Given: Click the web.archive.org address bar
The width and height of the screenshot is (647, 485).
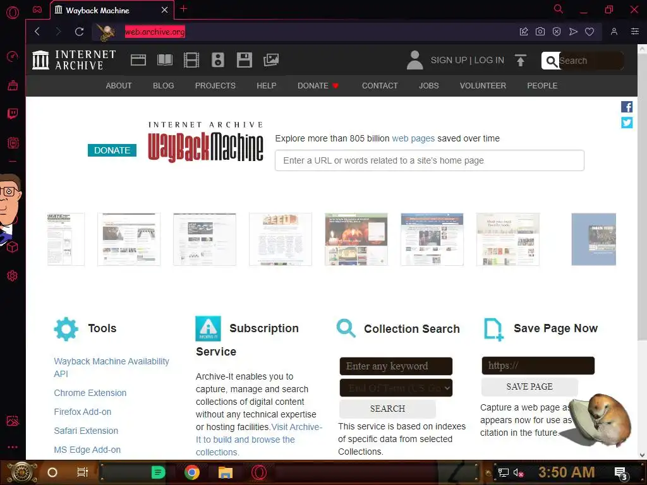Looking at the screenshot, I should click(x=155, y=32).
